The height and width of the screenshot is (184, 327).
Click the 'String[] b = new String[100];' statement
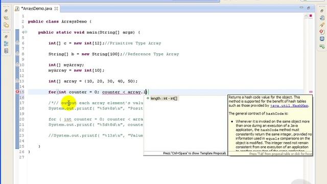(x=85, y=54)
